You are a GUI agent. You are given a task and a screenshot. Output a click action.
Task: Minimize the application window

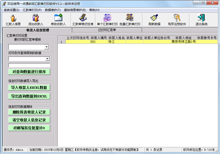tap(197, 3)
